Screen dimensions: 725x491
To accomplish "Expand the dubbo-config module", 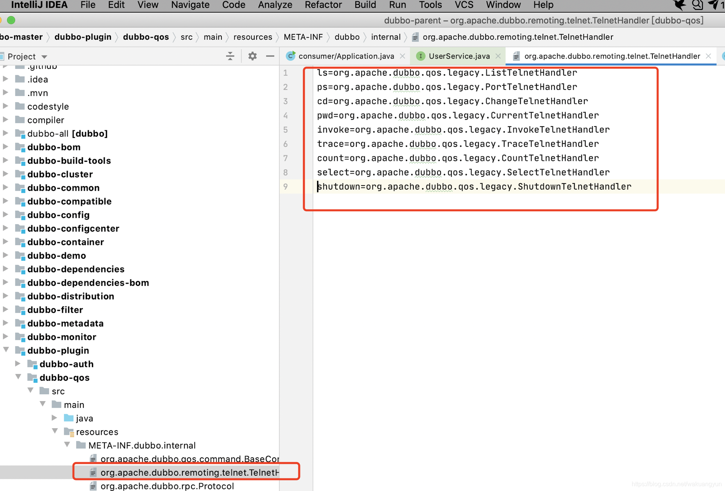I will coord(6,215).
